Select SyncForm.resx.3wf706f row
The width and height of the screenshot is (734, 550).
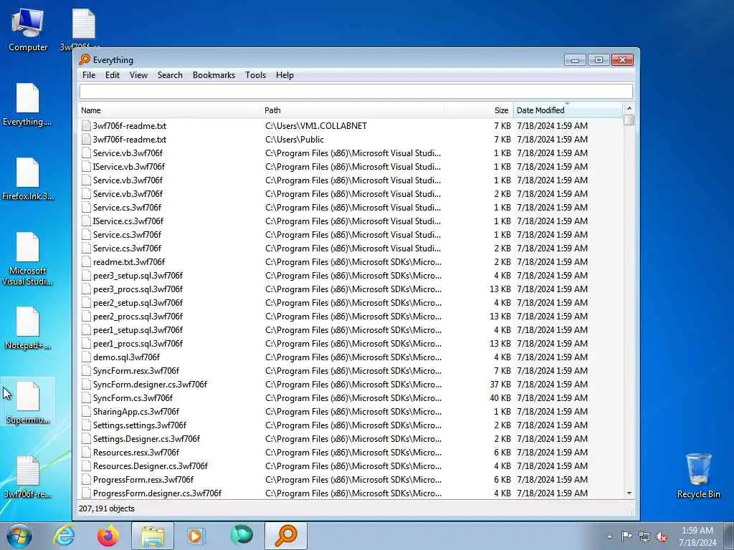[351, 371]
